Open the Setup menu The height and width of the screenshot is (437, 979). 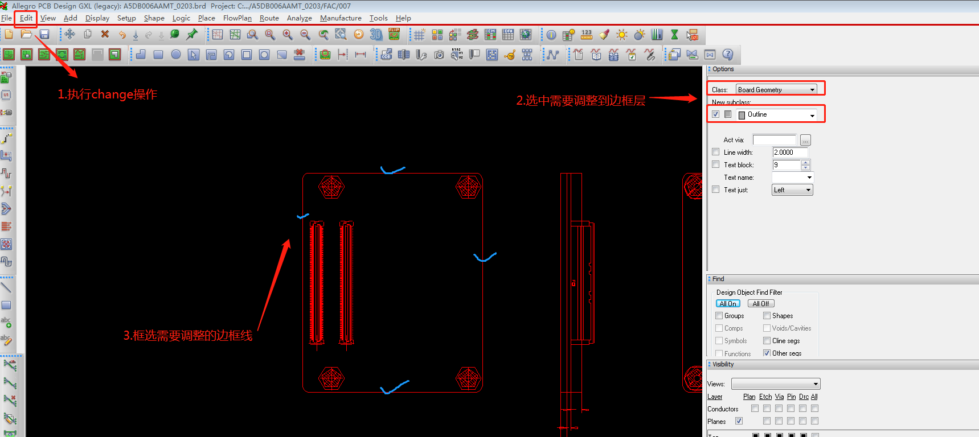(126, 18)
